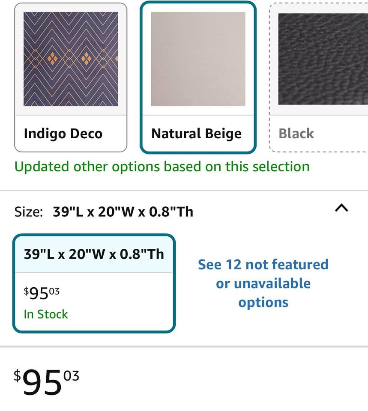Screen dimensions: 368x411
Task: Open See 12 not featured or unavailable options
Action: point(263,283)
